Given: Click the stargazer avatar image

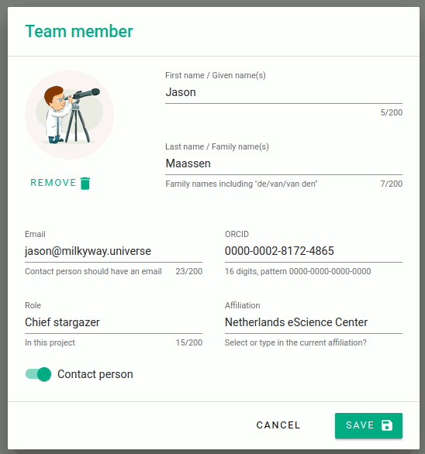Looking at the screenshot, I should tap(69, 115).
